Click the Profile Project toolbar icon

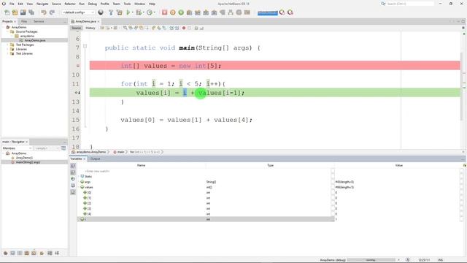pyautogui.click(x=150, y=12)
